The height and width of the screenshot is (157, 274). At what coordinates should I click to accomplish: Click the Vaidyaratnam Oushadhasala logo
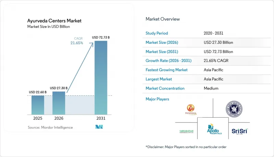186,132
